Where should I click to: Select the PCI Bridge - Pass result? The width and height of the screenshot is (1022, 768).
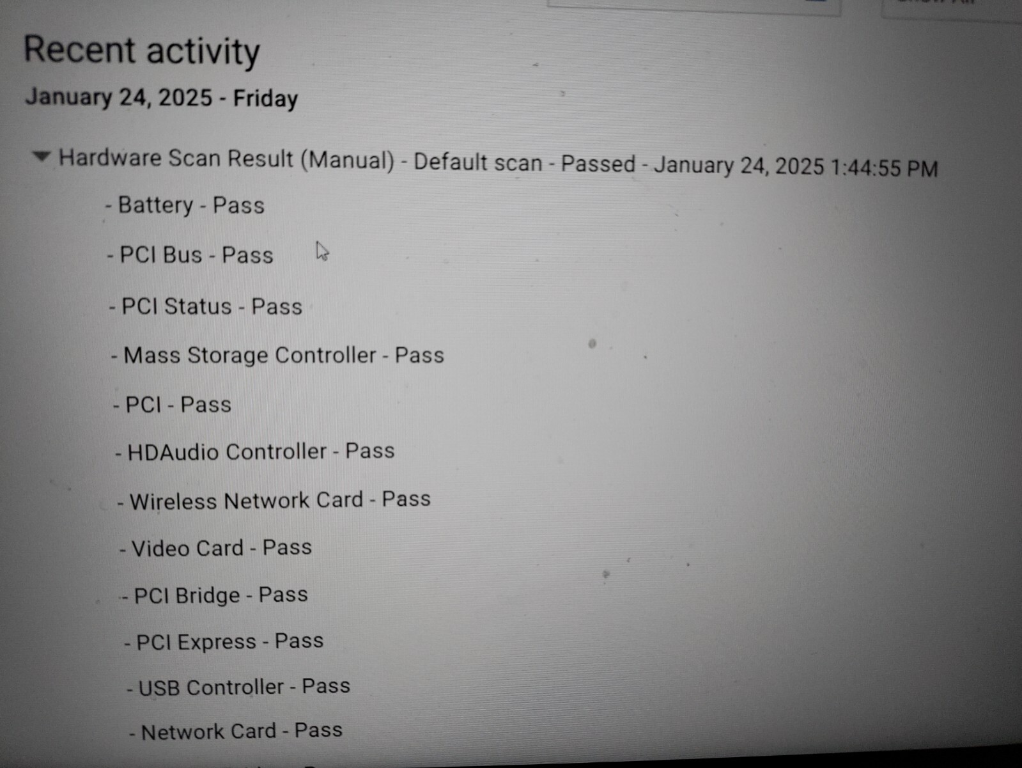(x=215, y=595)
